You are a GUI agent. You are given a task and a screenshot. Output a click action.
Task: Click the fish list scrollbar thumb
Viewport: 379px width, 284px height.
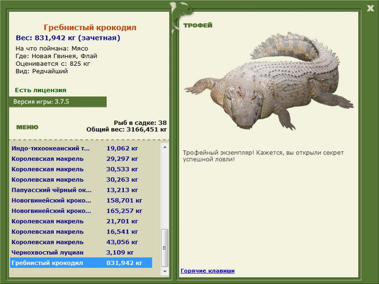coord(165,248)
